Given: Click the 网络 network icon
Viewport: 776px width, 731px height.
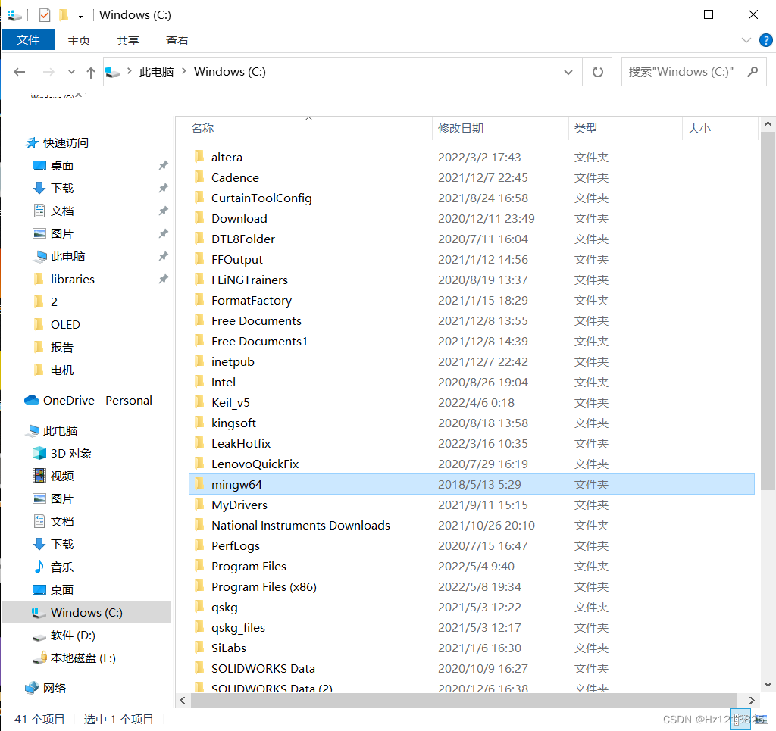Looking at the screenshot, I should click(x=32, y=688).
